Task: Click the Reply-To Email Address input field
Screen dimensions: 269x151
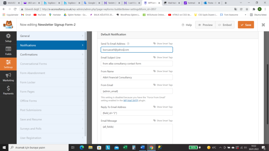Action: [x=137, y=113]
